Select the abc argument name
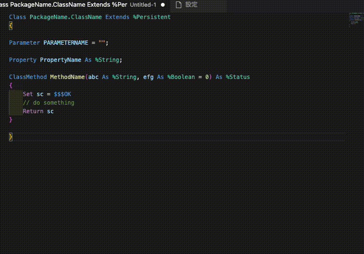This screenshot has height=254, width=364. click(93, 77)
